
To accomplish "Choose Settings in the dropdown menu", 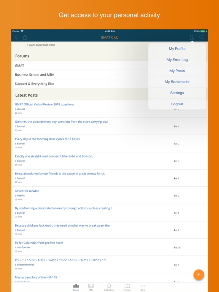I will [177, 93].
